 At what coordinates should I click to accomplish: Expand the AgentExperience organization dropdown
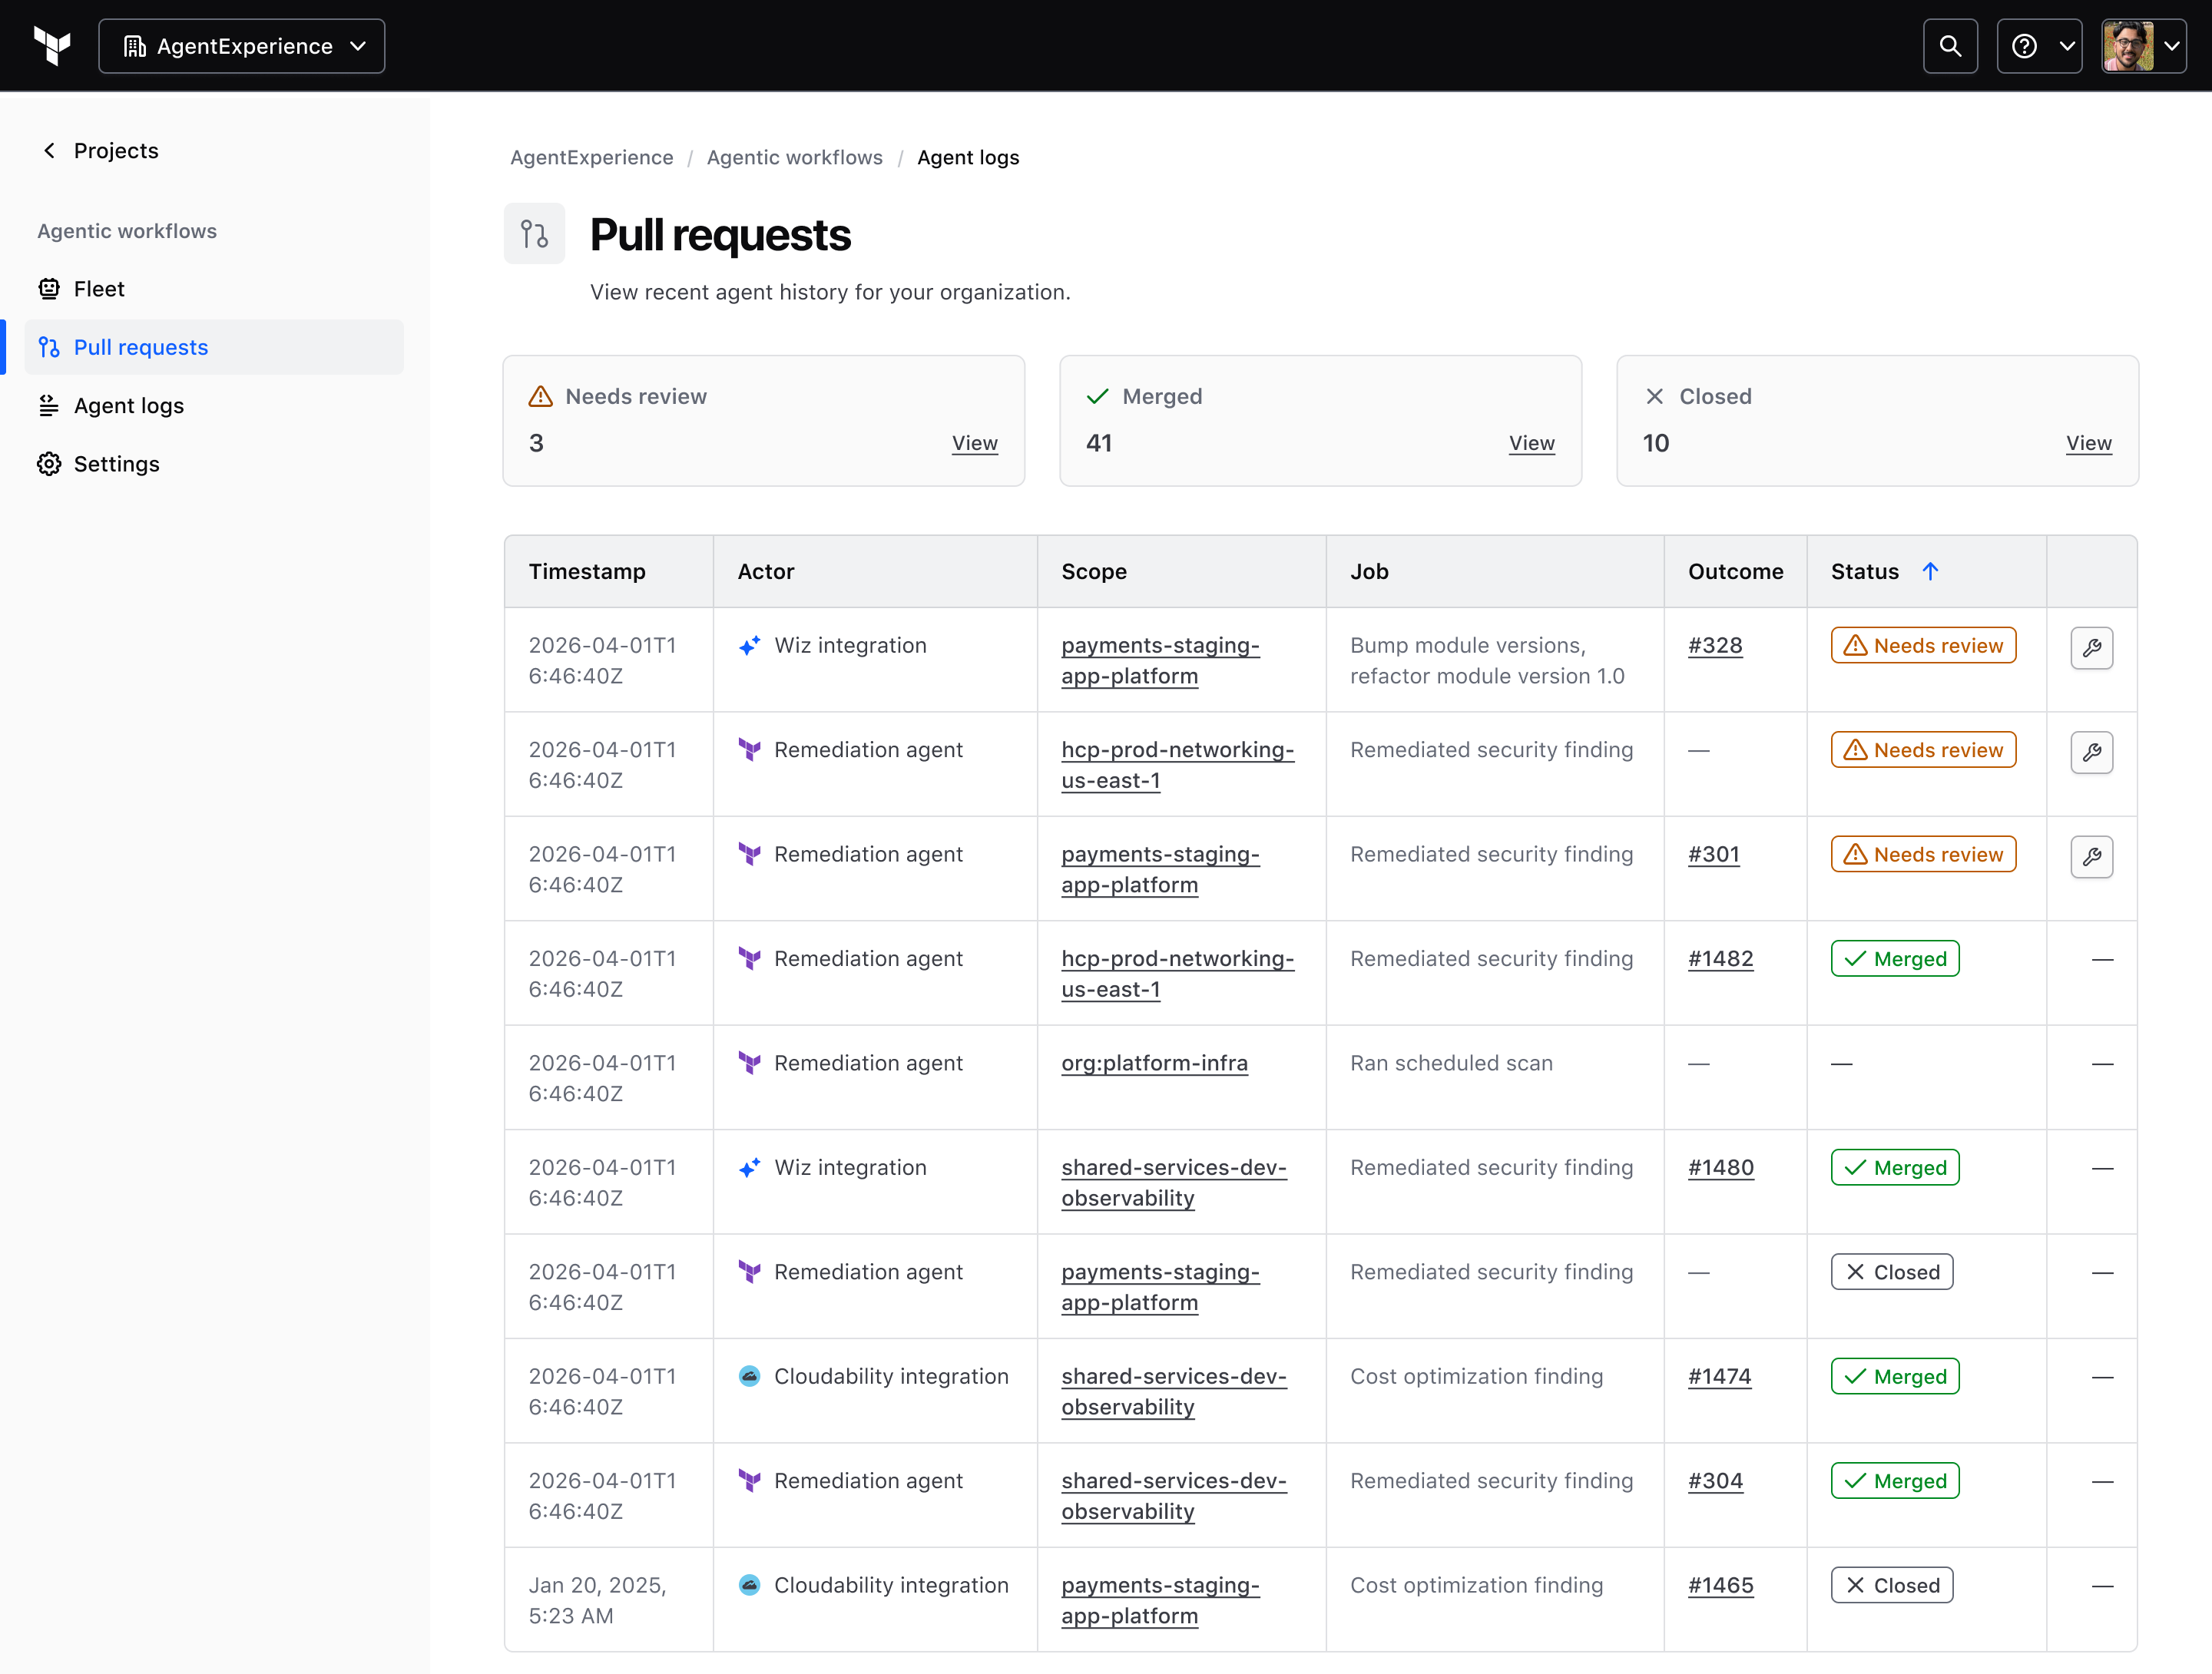pyautogui.click(x=242, y=46)
